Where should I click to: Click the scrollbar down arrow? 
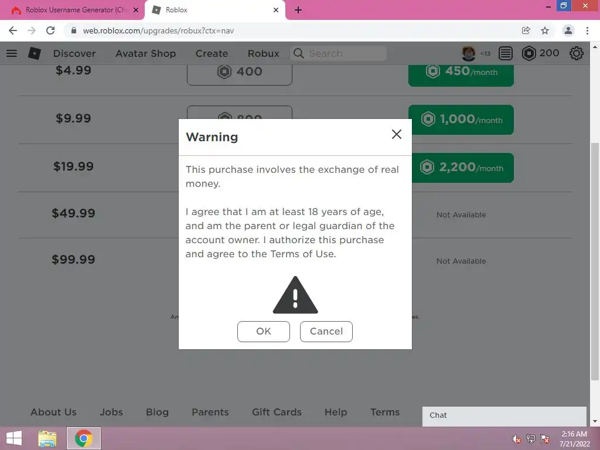click(595, 422)
